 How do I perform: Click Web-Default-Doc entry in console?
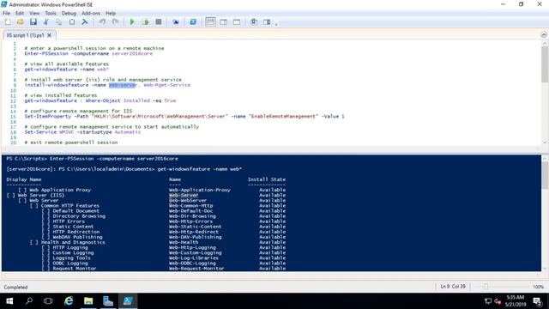click(x=190, y=211)
